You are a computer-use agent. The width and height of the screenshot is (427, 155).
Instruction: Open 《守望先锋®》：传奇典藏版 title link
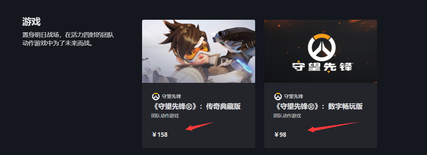[196, 106]
